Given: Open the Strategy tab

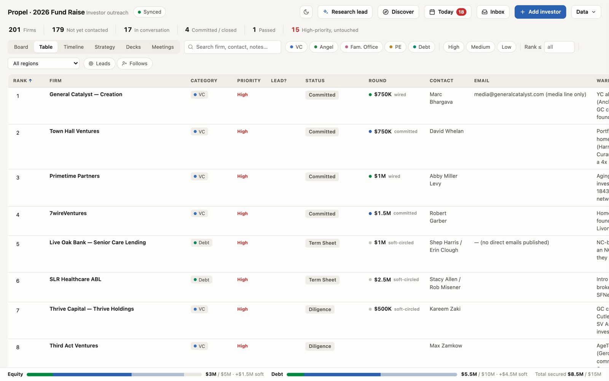Looking at the screenshot, I should pos(105,47).
